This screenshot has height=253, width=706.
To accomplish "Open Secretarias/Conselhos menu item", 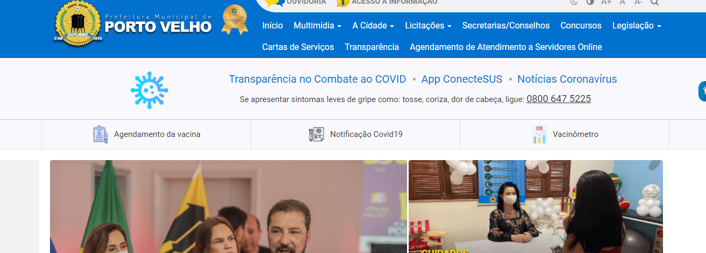I will [506, 25].
